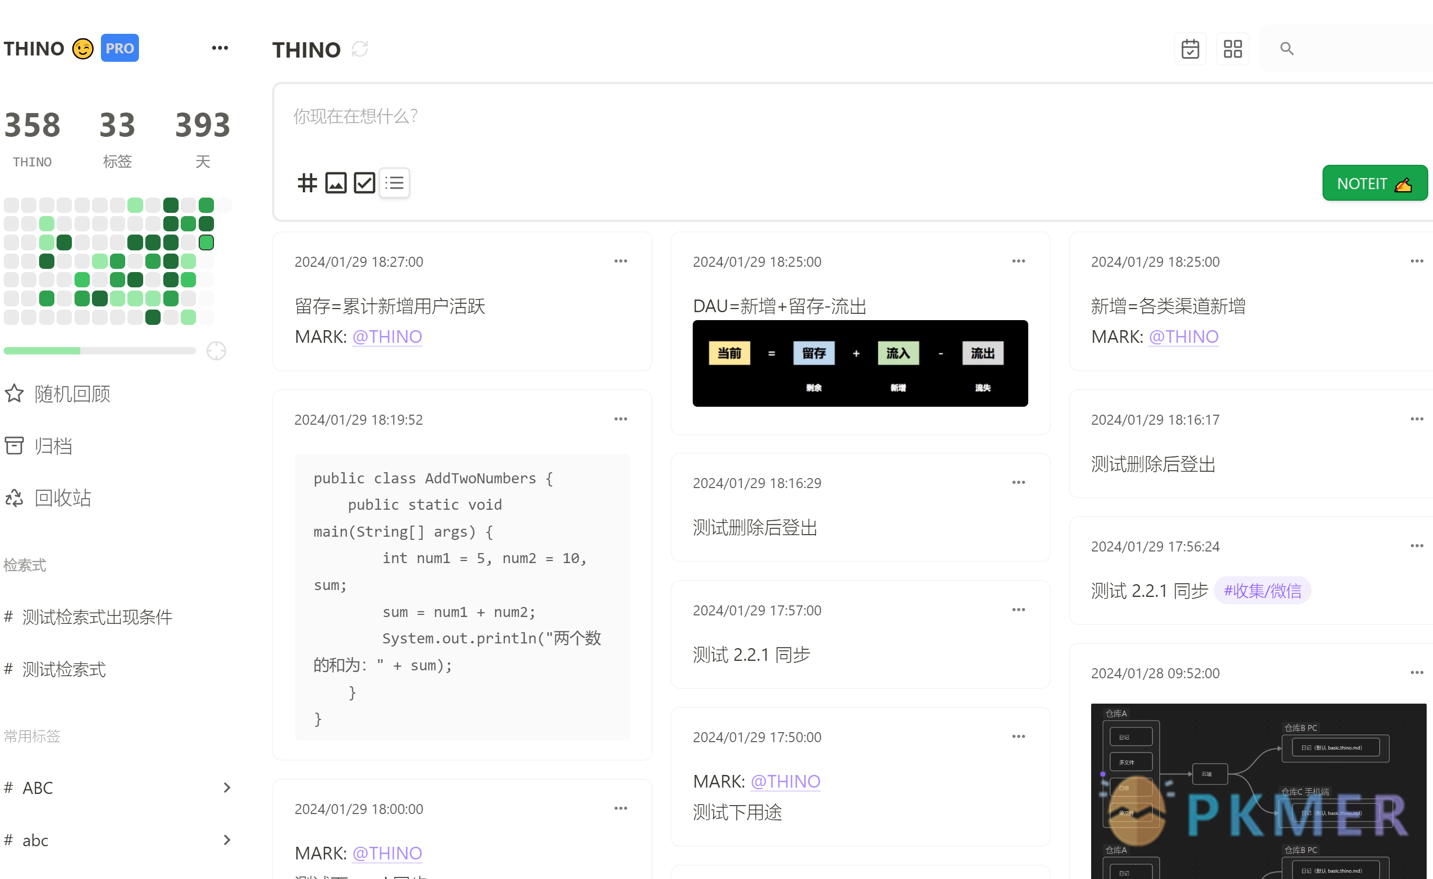
Task: Click the search magnifier icon
Action: pyautogui.click(x=1287, y=49)
